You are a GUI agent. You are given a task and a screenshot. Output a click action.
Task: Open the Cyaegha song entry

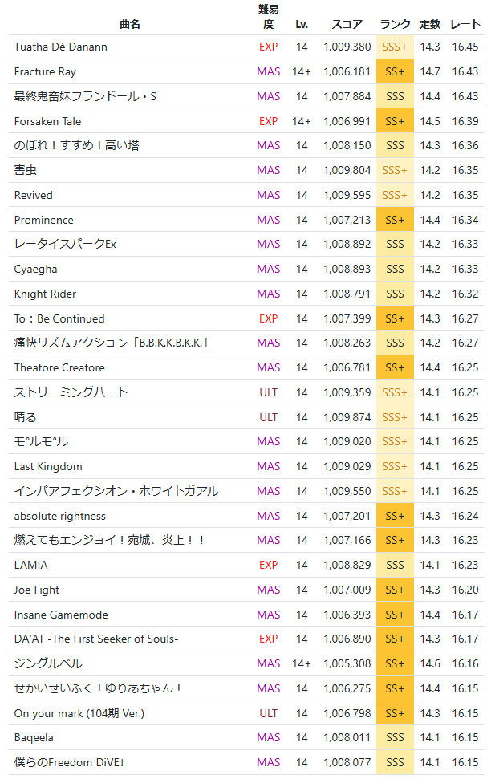[35, 270]
